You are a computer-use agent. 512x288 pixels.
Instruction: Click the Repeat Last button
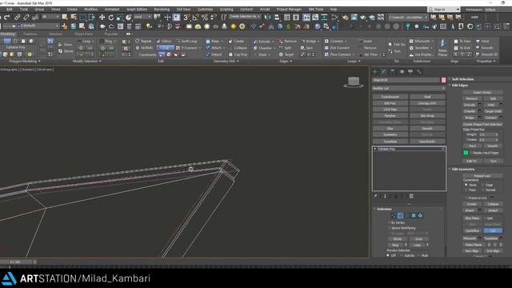tap(482, 176)
